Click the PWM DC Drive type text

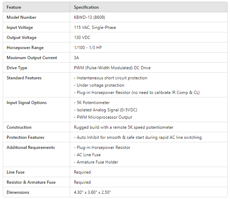point(112,68)
